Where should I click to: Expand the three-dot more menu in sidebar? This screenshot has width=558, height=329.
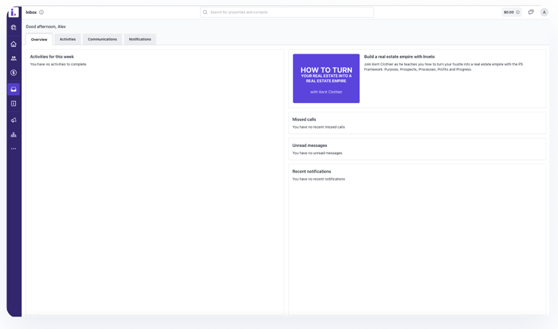click(14, 149)
